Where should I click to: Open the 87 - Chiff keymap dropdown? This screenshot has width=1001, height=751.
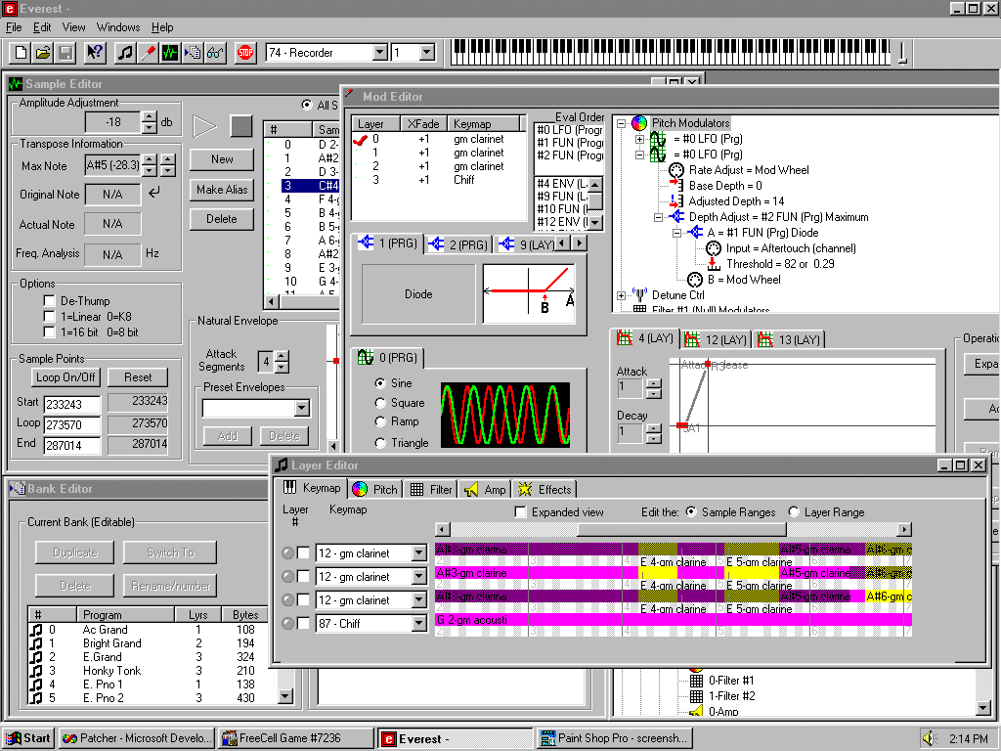(419, 624)
